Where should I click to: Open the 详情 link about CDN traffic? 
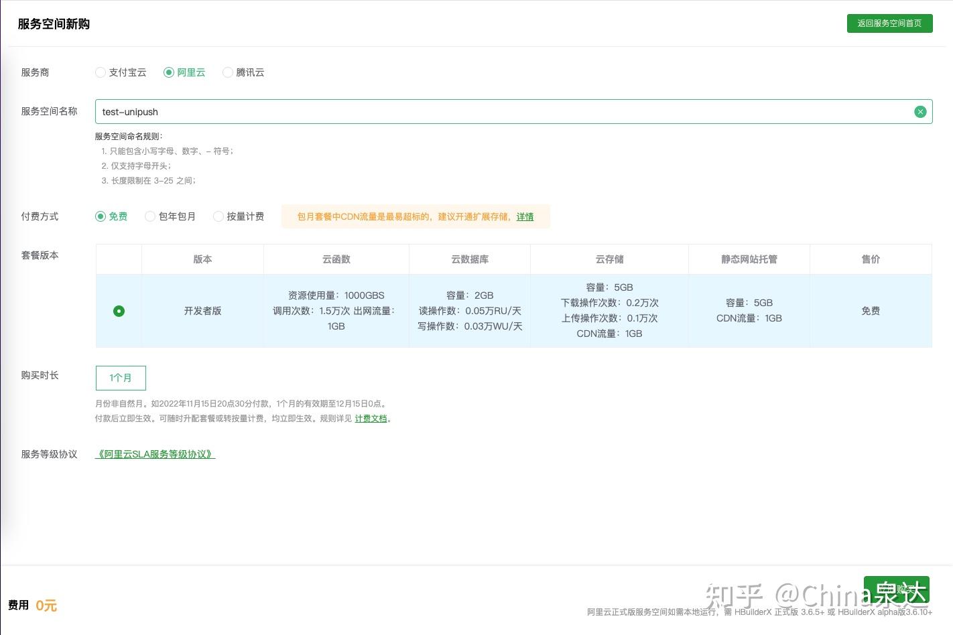coord(525,216)
